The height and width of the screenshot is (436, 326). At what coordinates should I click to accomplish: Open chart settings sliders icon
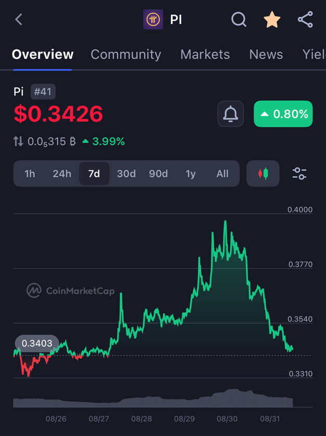click(299, 174)
